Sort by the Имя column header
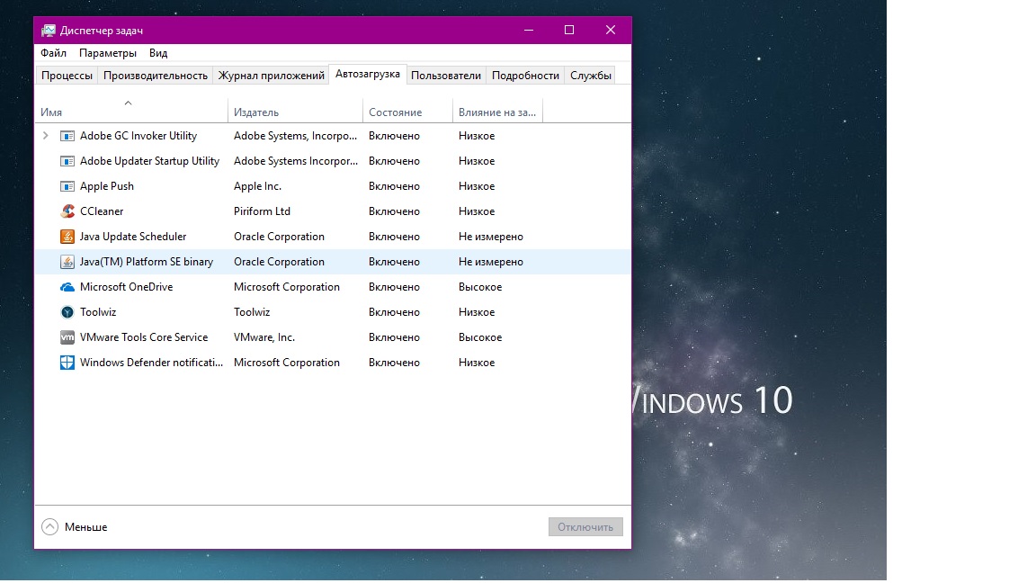Image resolution: width=1036 pixels, height=583 pixels. click(x=51, y=112)
